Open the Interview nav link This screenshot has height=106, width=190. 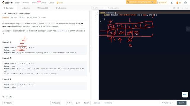point(35,3)
